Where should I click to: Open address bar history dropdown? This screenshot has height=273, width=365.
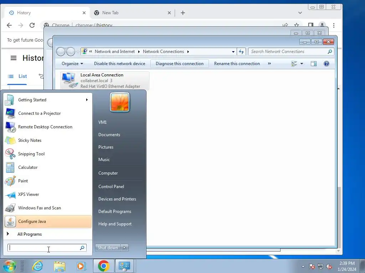tap(233, 52)
